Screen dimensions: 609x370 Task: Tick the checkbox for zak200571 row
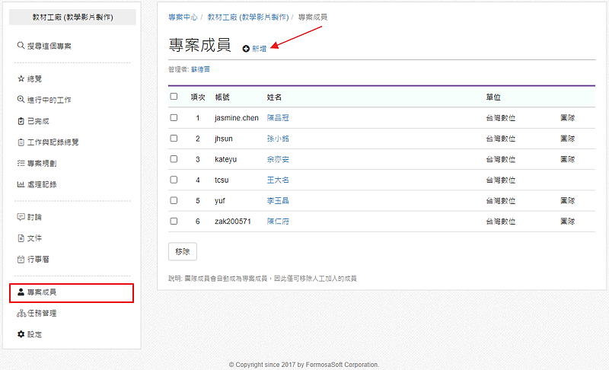pos(174,221)
